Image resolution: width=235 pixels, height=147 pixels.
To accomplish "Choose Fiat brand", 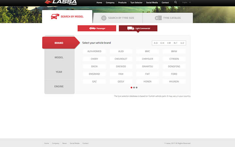I will tap(147, 74).
